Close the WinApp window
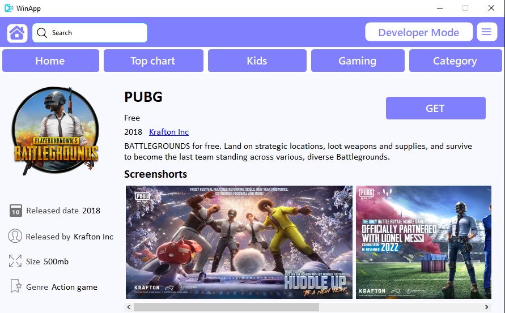Viewport: 505px width, 313px height. (x=491, y=8)
